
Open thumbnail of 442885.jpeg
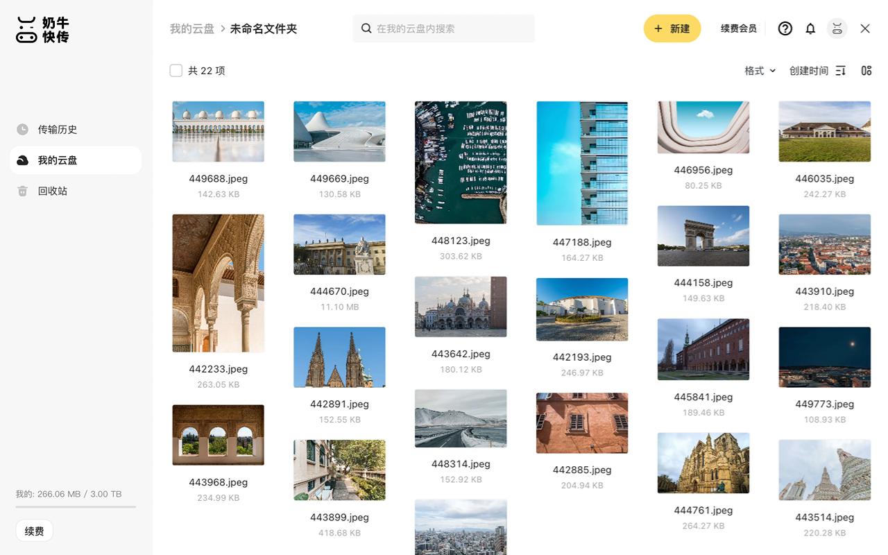click(582, 423)
